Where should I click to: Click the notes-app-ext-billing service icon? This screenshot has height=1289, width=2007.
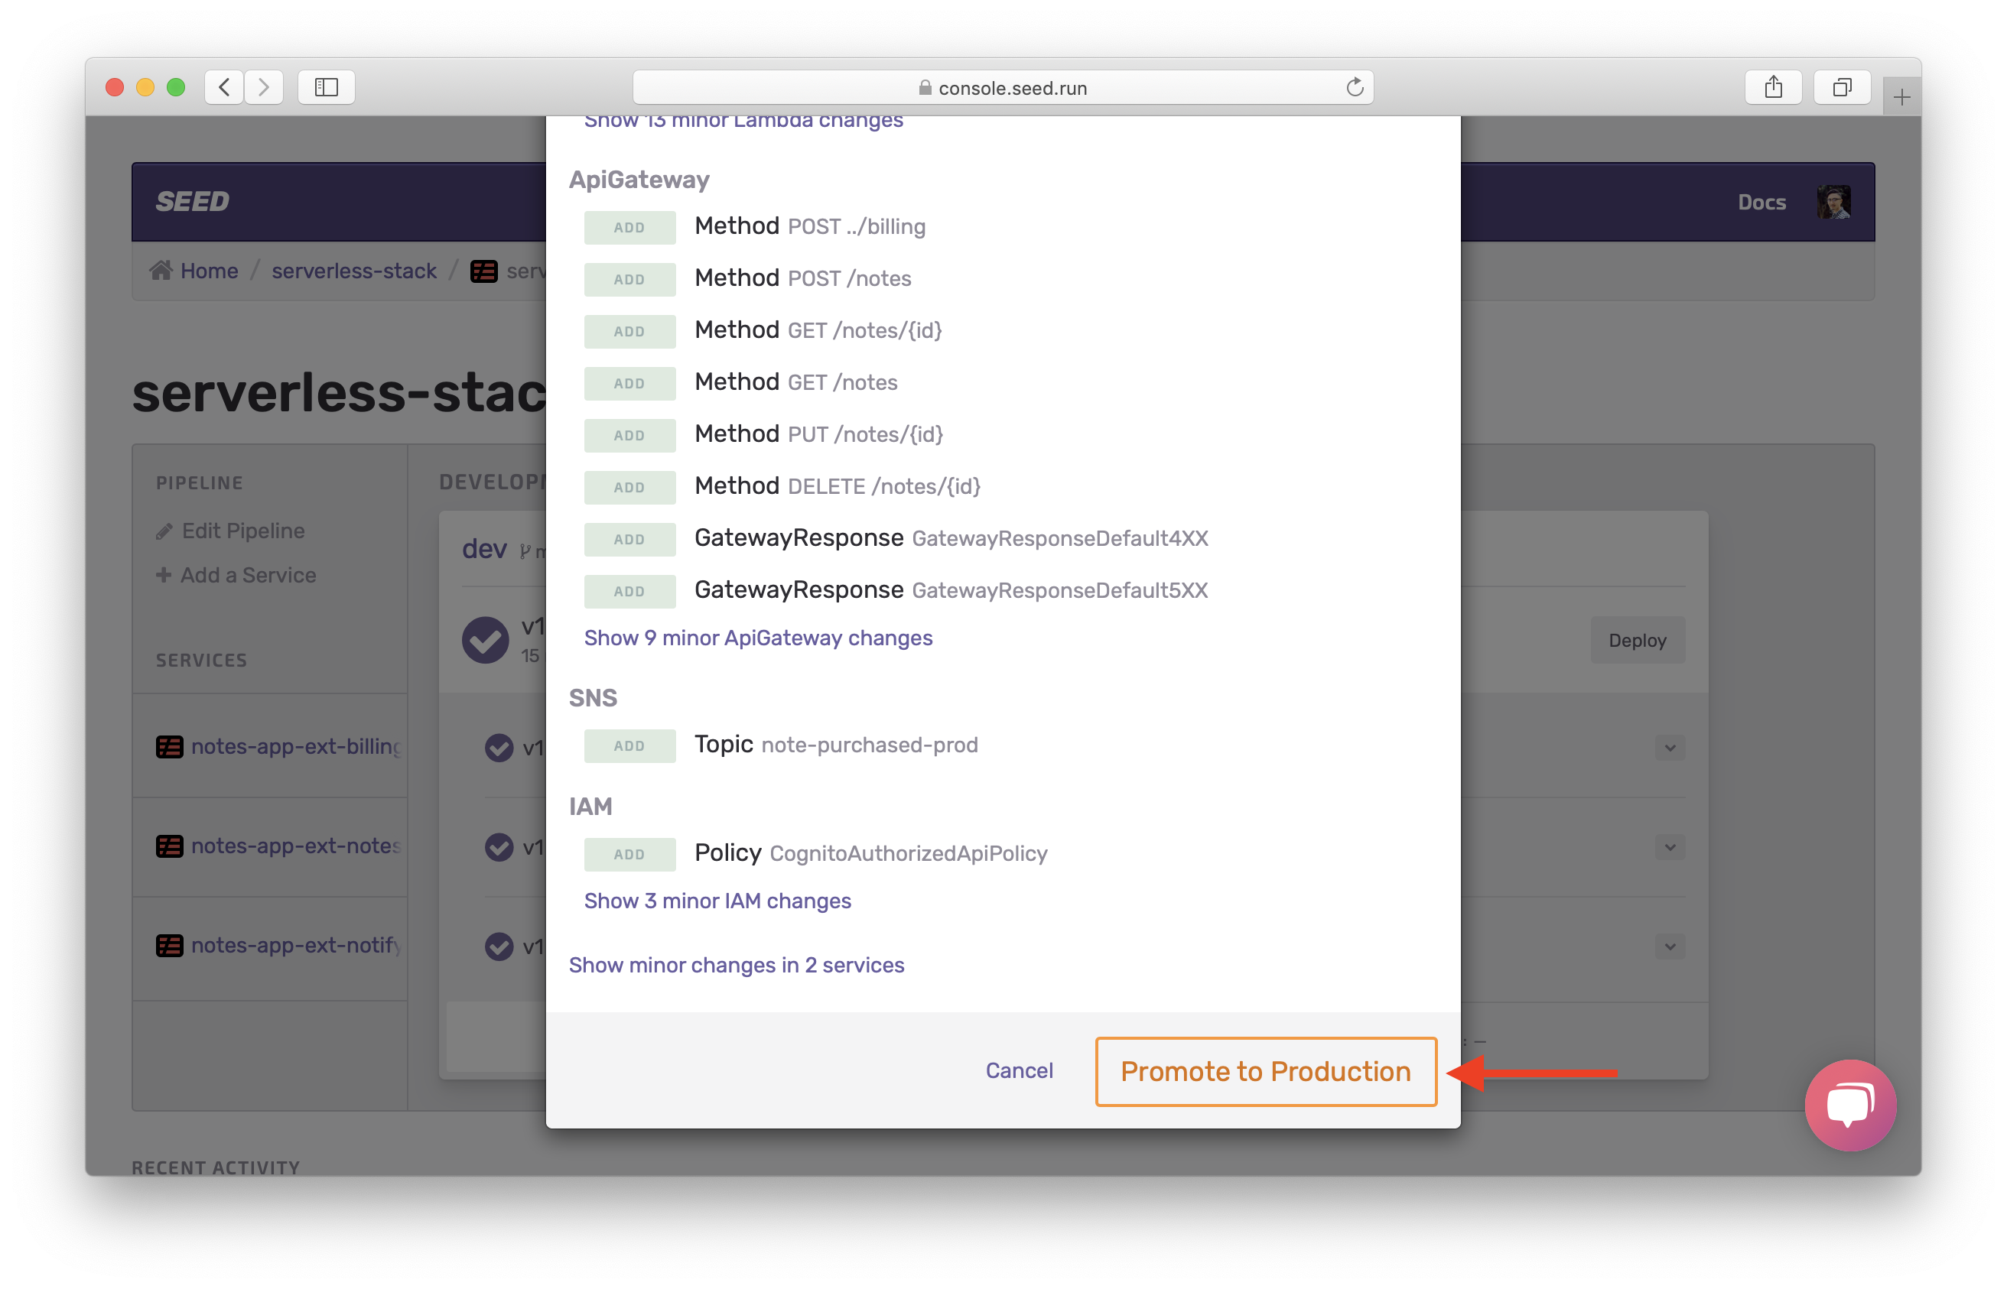(x=169, y=747)
